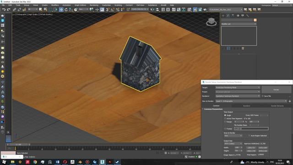Open the Target dropdown in Render Setup
Image resolution: width=293 pixels, height=165 pixels.
coord(238,88)
